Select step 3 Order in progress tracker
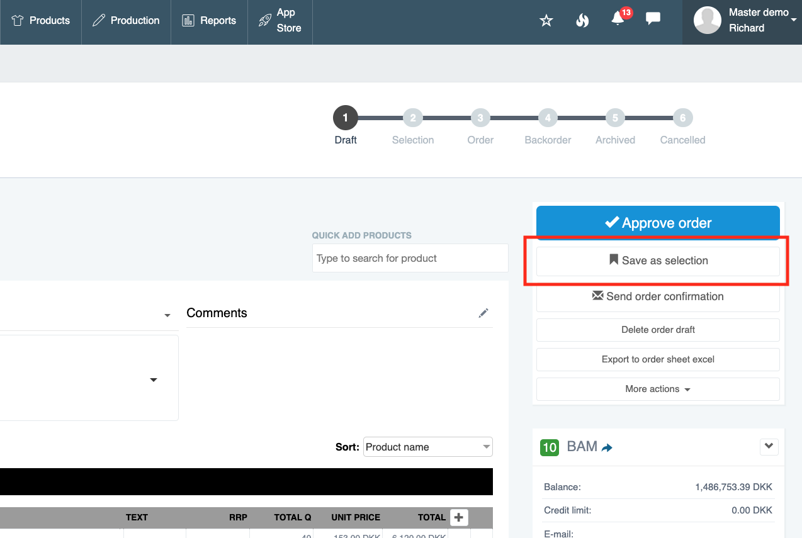The width and height of the screenshot is (802, 538). (x=480, y=118)
